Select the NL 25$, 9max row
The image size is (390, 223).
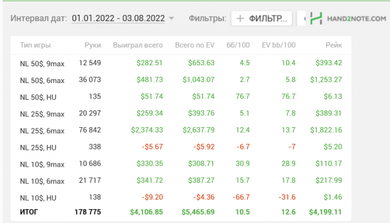pos(42,114)
